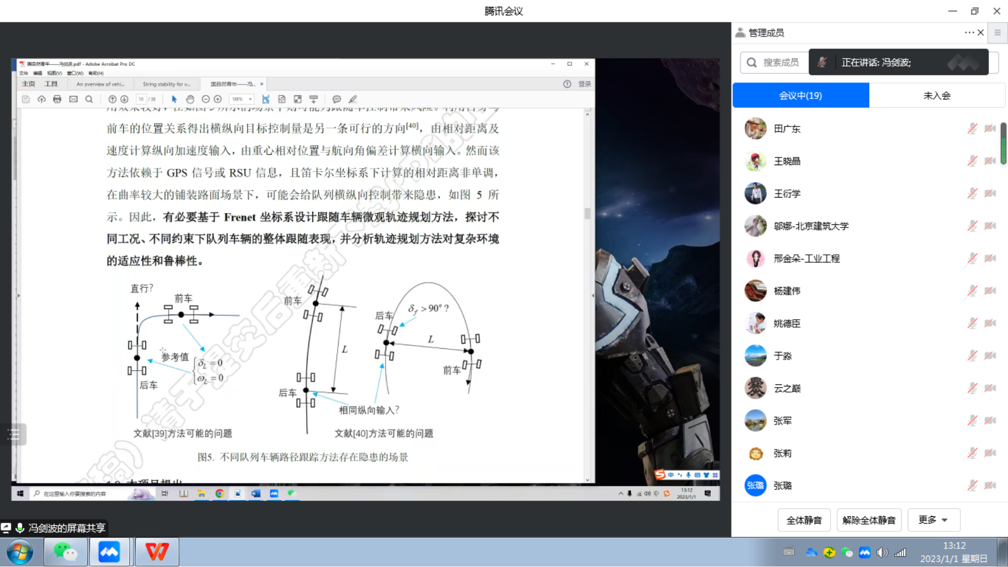Click the Tencent Meeting taskbar icon
The height and width of the screenshot is (567, 1008).
tap(109, 552)
